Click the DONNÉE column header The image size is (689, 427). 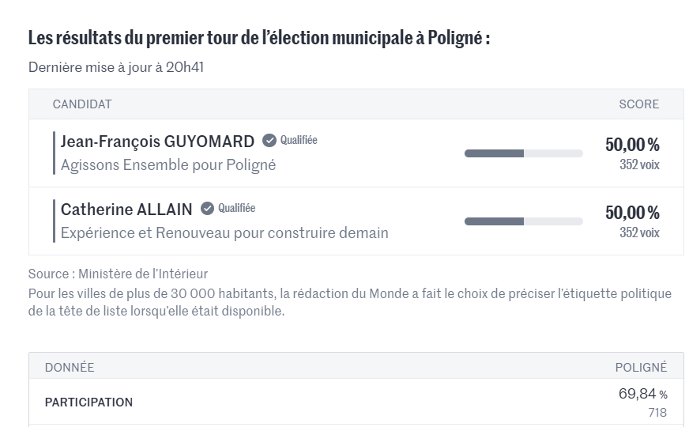[x=70, y=368]
